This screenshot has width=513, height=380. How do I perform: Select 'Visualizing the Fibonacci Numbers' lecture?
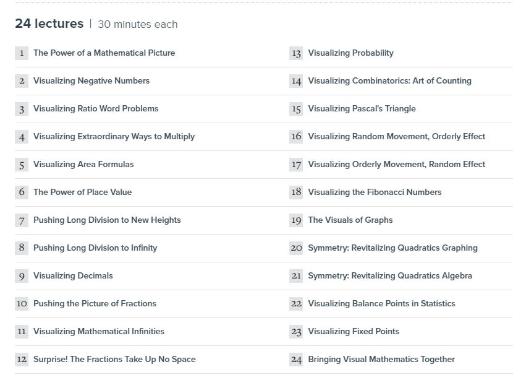[375, 192]
